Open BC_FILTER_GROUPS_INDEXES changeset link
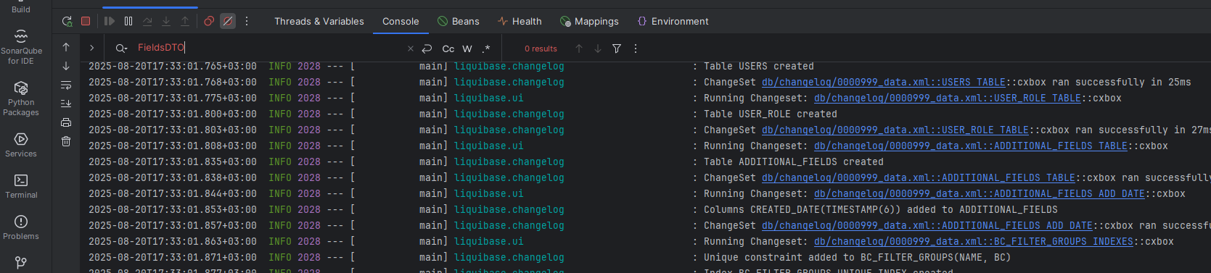The width and height of the screenshot is (1211, 273). point(974,241)
